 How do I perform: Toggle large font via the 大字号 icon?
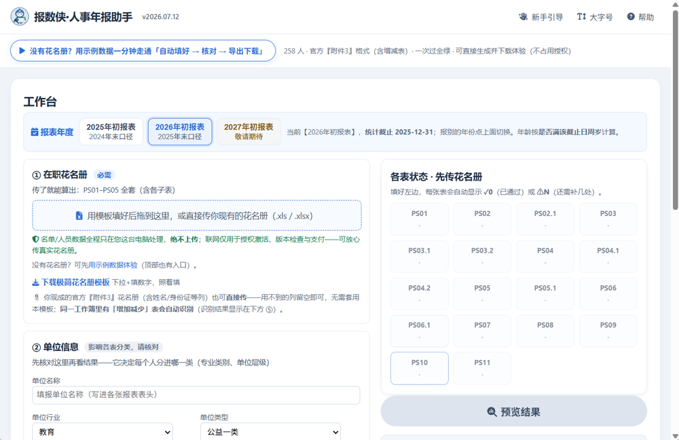pos(581,17)
